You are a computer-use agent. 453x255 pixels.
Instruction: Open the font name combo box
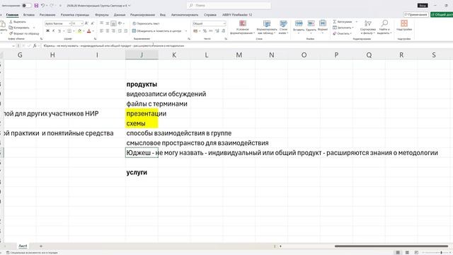(x=58, y=23)
